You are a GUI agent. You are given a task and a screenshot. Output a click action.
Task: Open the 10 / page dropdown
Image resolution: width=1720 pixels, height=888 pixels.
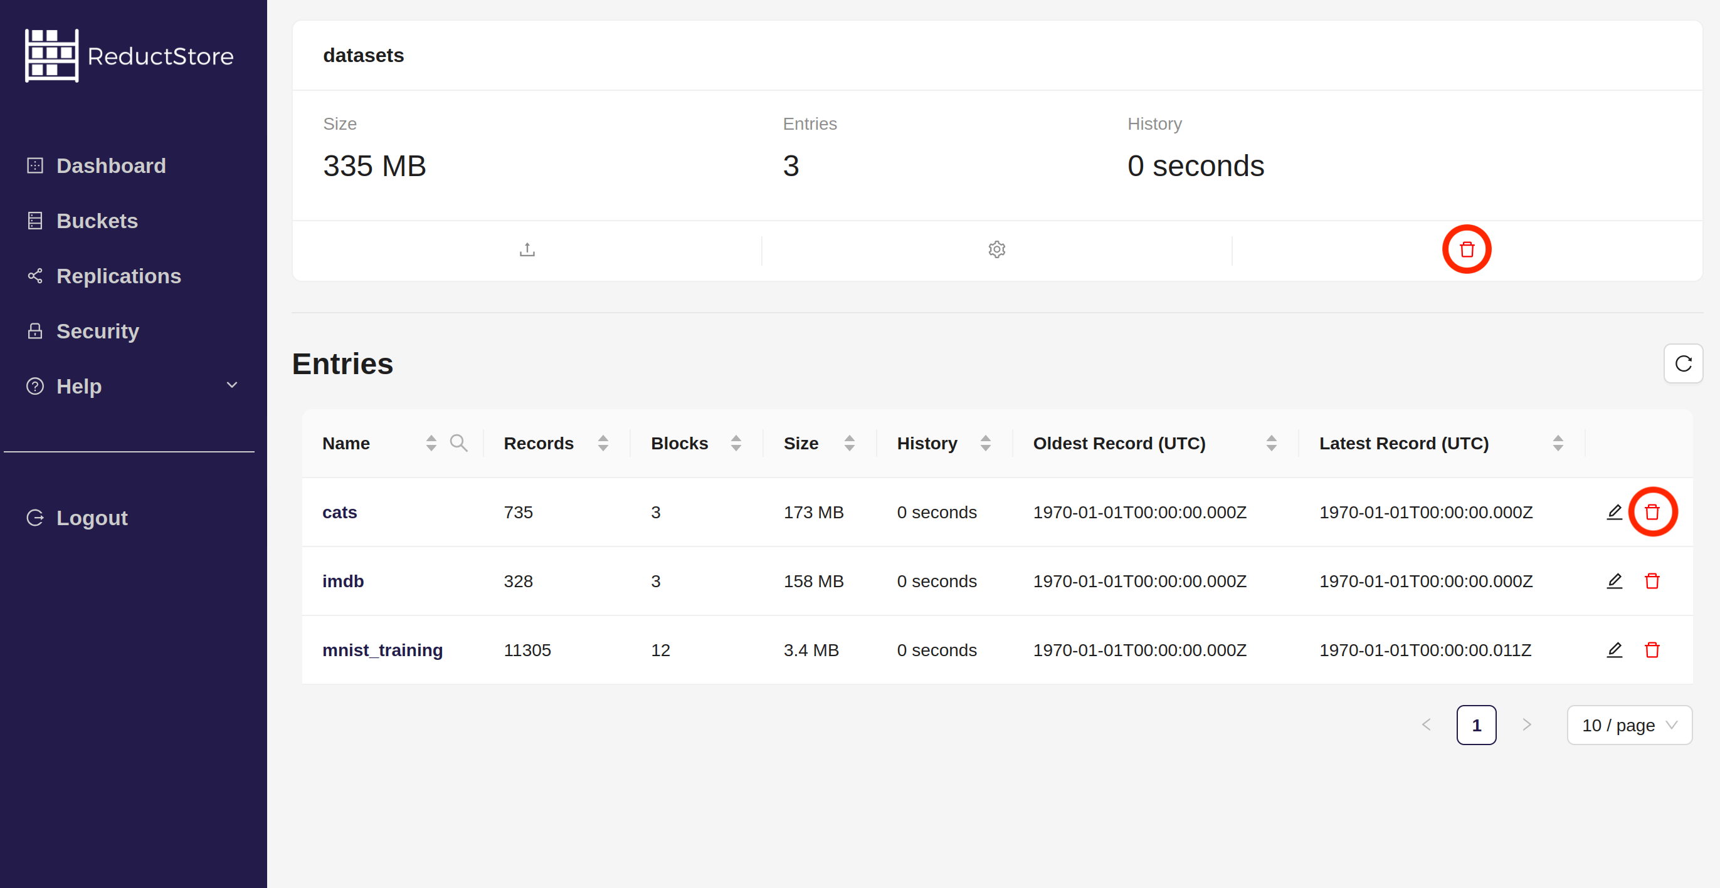coord(1628,725)
